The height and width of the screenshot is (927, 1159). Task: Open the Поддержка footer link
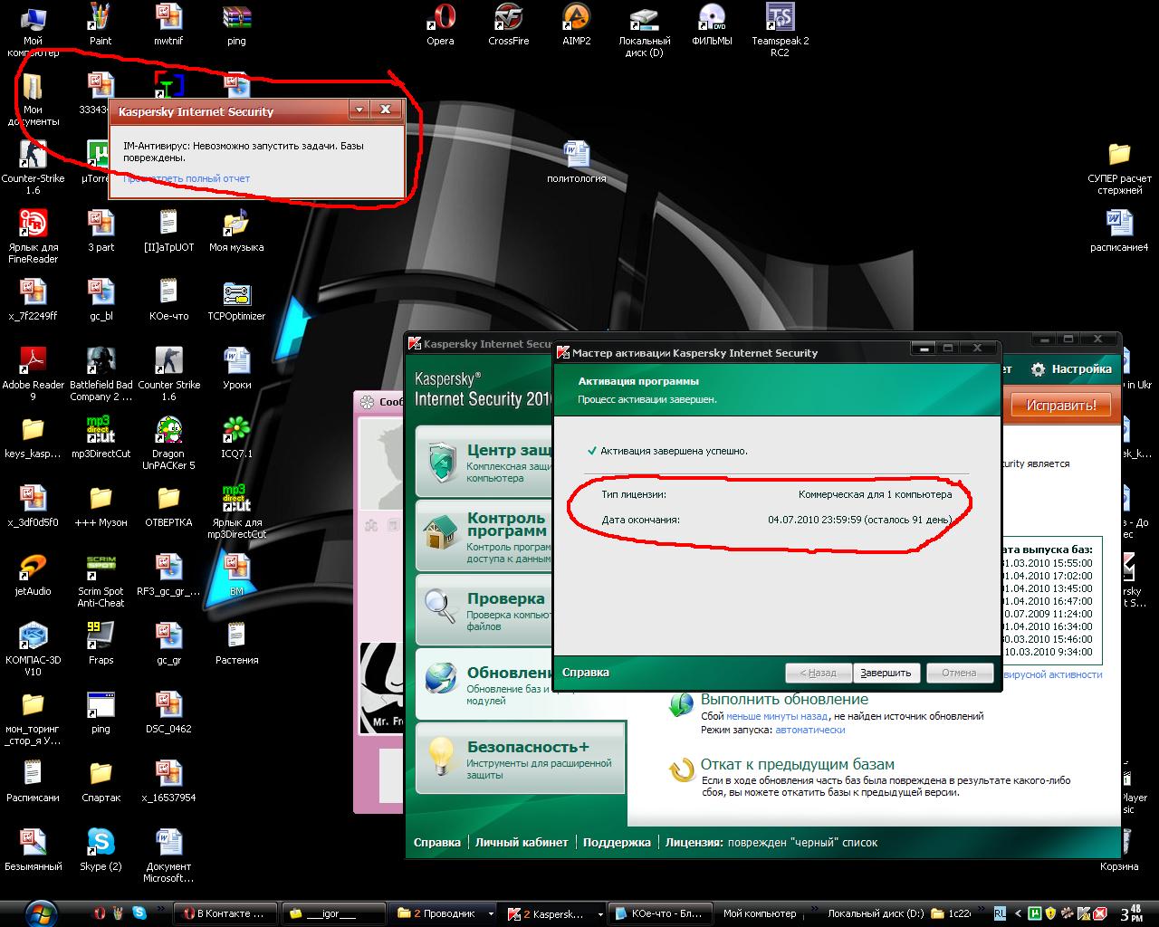coord(617,843)
